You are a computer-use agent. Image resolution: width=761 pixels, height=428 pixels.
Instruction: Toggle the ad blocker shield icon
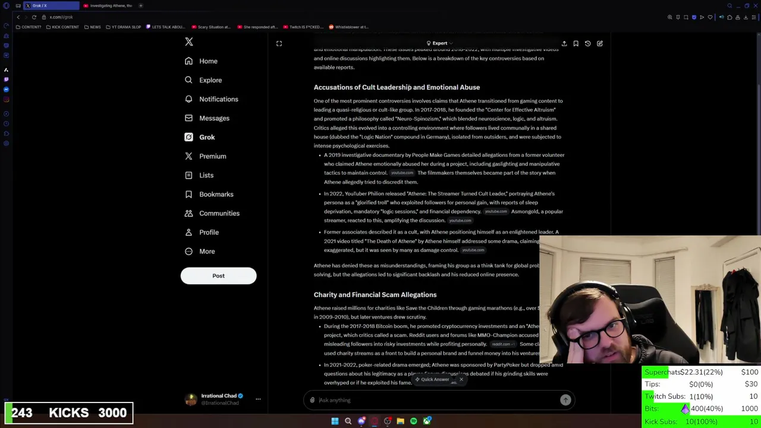(693, 17)
